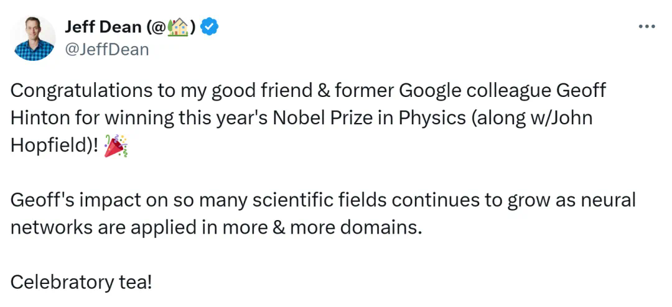Click the word "neural" in the tweet

point(608,200)
